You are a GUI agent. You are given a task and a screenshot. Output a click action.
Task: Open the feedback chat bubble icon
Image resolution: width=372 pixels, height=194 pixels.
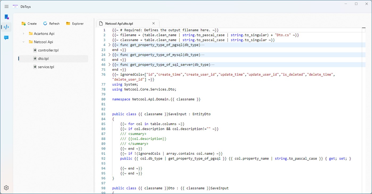click(6, 37)
